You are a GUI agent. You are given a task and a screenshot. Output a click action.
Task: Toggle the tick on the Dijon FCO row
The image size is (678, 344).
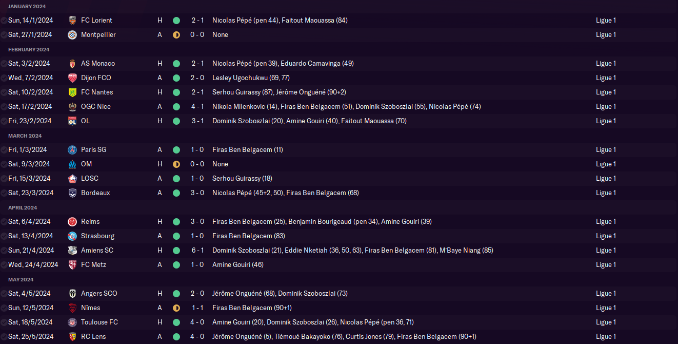tap(4, 78)
